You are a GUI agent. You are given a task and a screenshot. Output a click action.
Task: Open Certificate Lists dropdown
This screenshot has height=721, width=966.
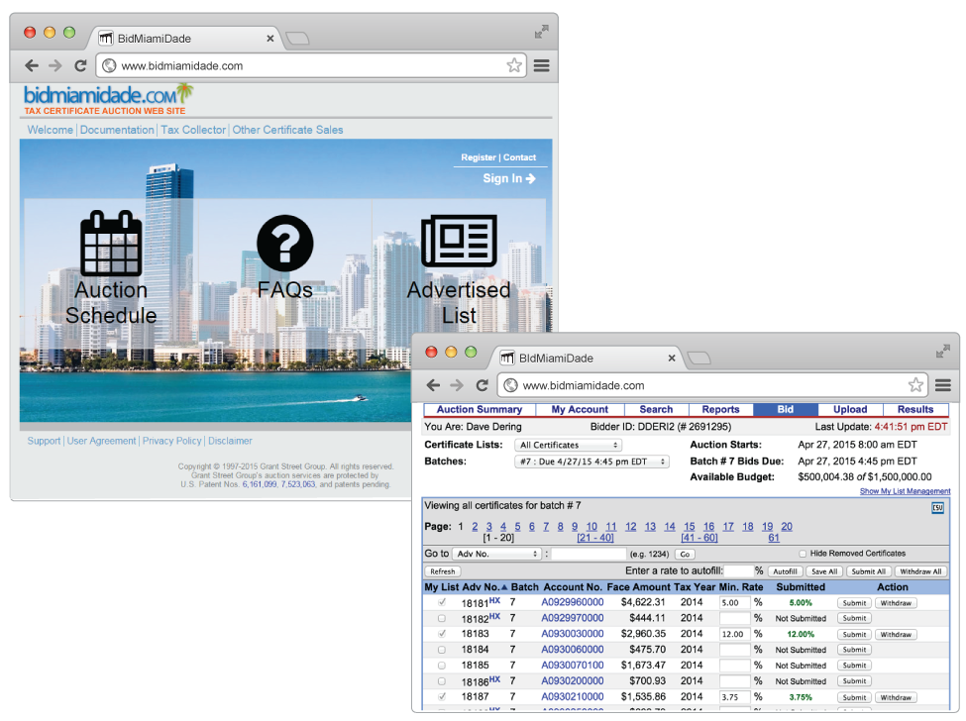pyautogui.click(x=568, y=445)
